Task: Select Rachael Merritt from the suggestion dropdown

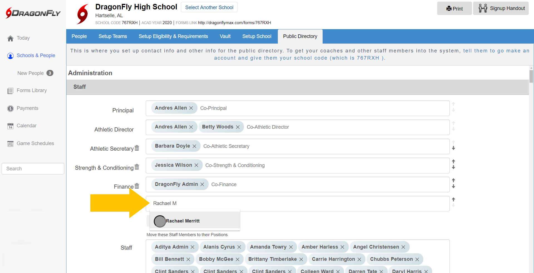Action: [x=183, y=221]
